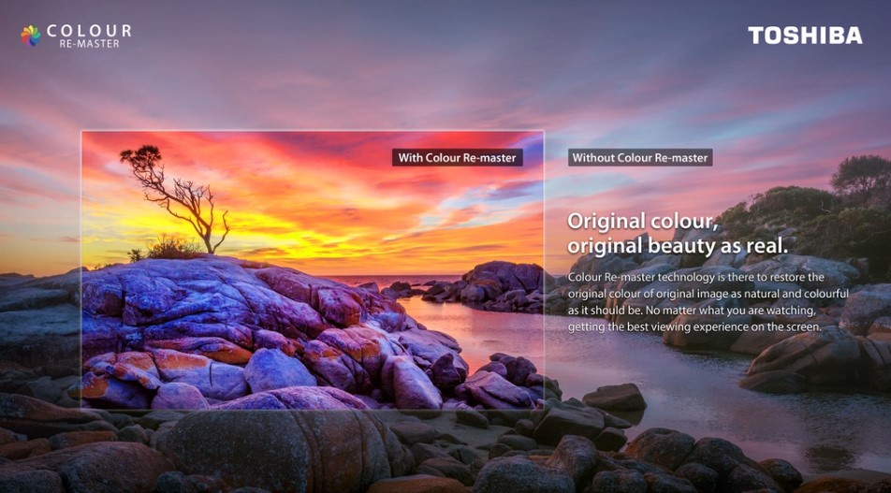Click the 'Original colour,' headline line

(x=643, y=222)
